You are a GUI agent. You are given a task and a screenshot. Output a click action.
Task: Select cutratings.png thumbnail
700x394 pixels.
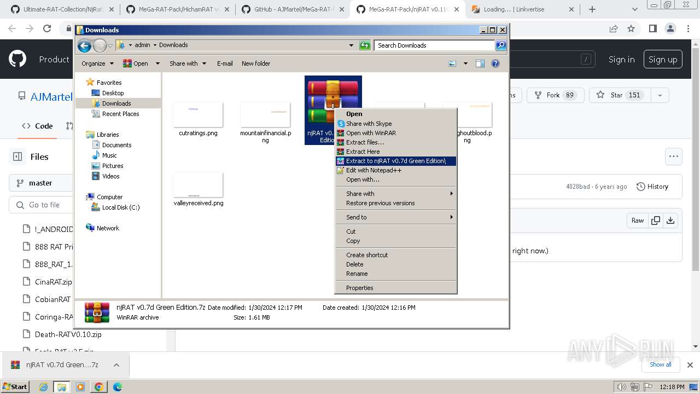(x=198, y=115)
